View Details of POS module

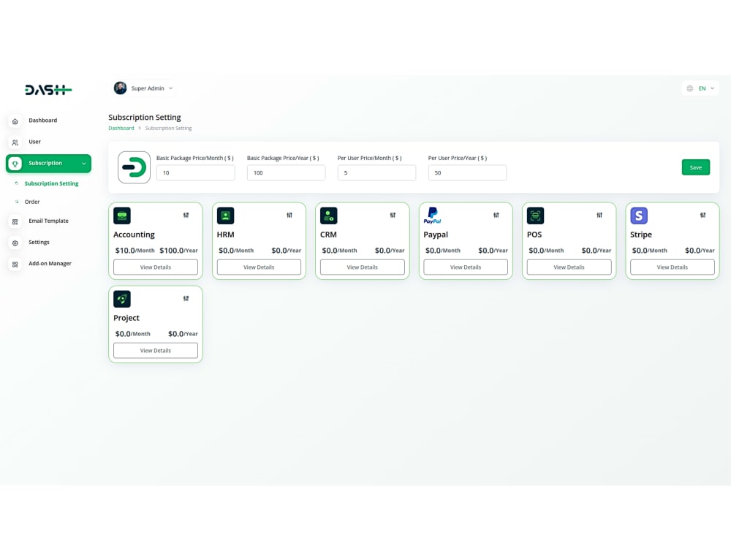569,267
